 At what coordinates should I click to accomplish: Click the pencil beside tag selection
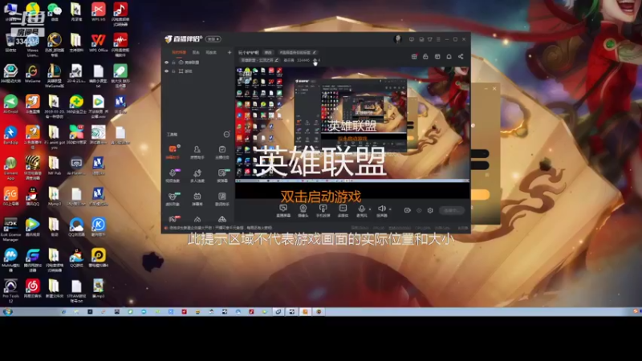tap(315, 52)
